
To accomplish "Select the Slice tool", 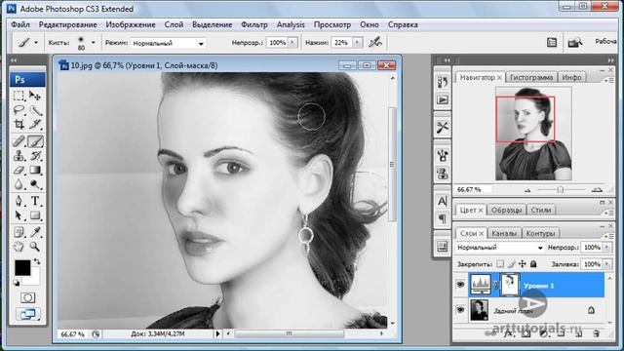I will (x=35, y=124).
